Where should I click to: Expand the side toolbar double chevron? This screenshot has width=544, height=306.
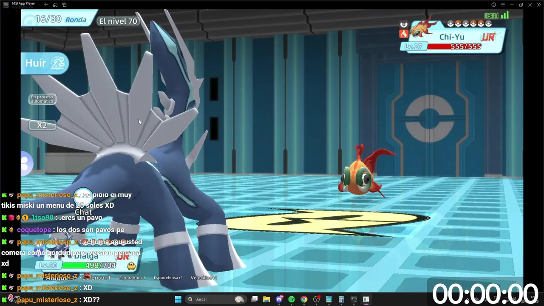click(539, 5)
